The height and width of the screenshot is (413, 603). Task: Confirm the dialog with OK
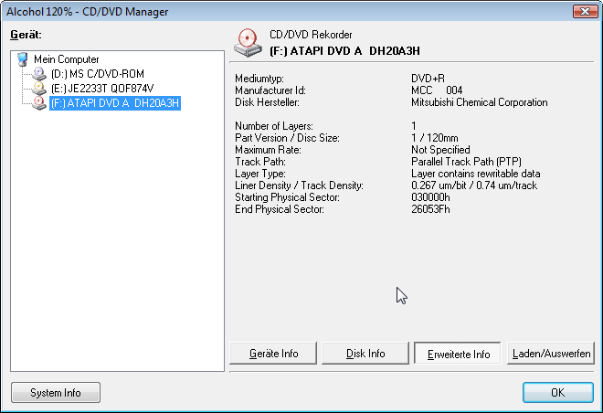[x=557, y=393]
